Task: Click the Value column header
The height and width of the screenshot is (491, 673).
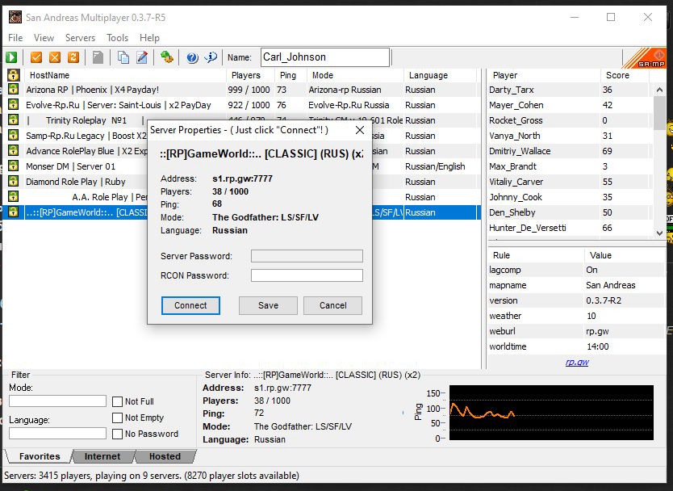Action: point(625,255)
